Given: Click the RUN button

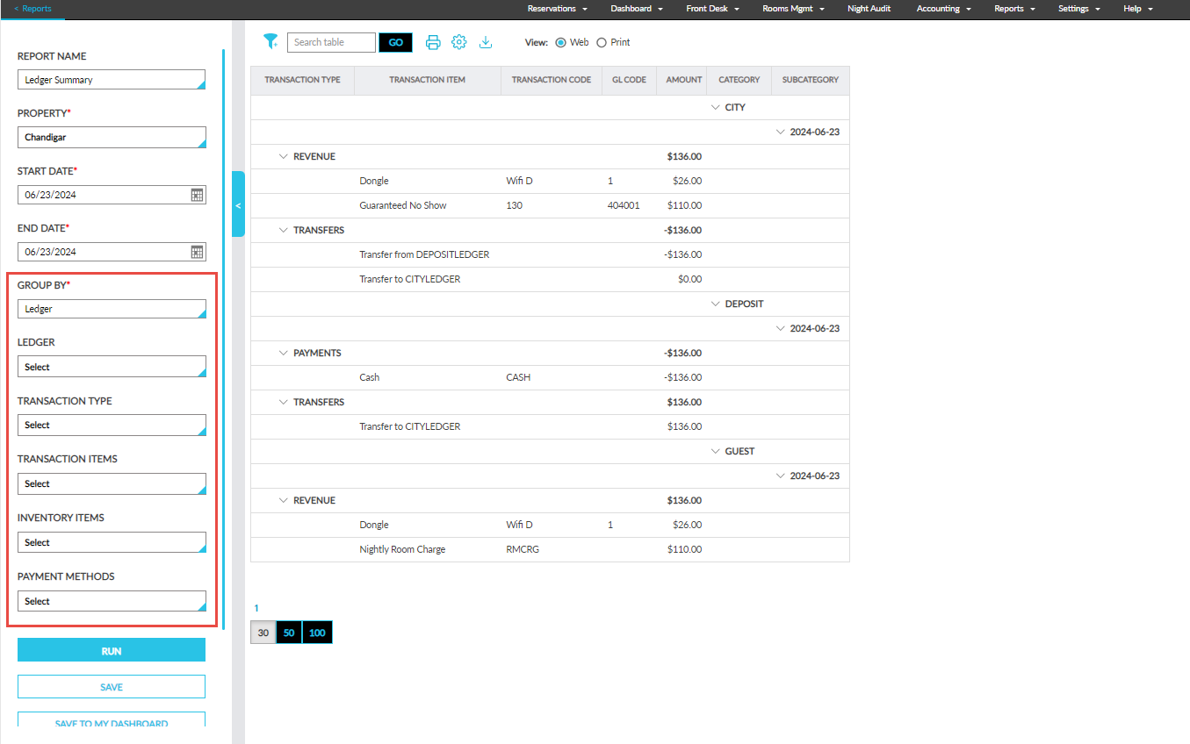Looking at the screenshot, I should click(112, 650).
